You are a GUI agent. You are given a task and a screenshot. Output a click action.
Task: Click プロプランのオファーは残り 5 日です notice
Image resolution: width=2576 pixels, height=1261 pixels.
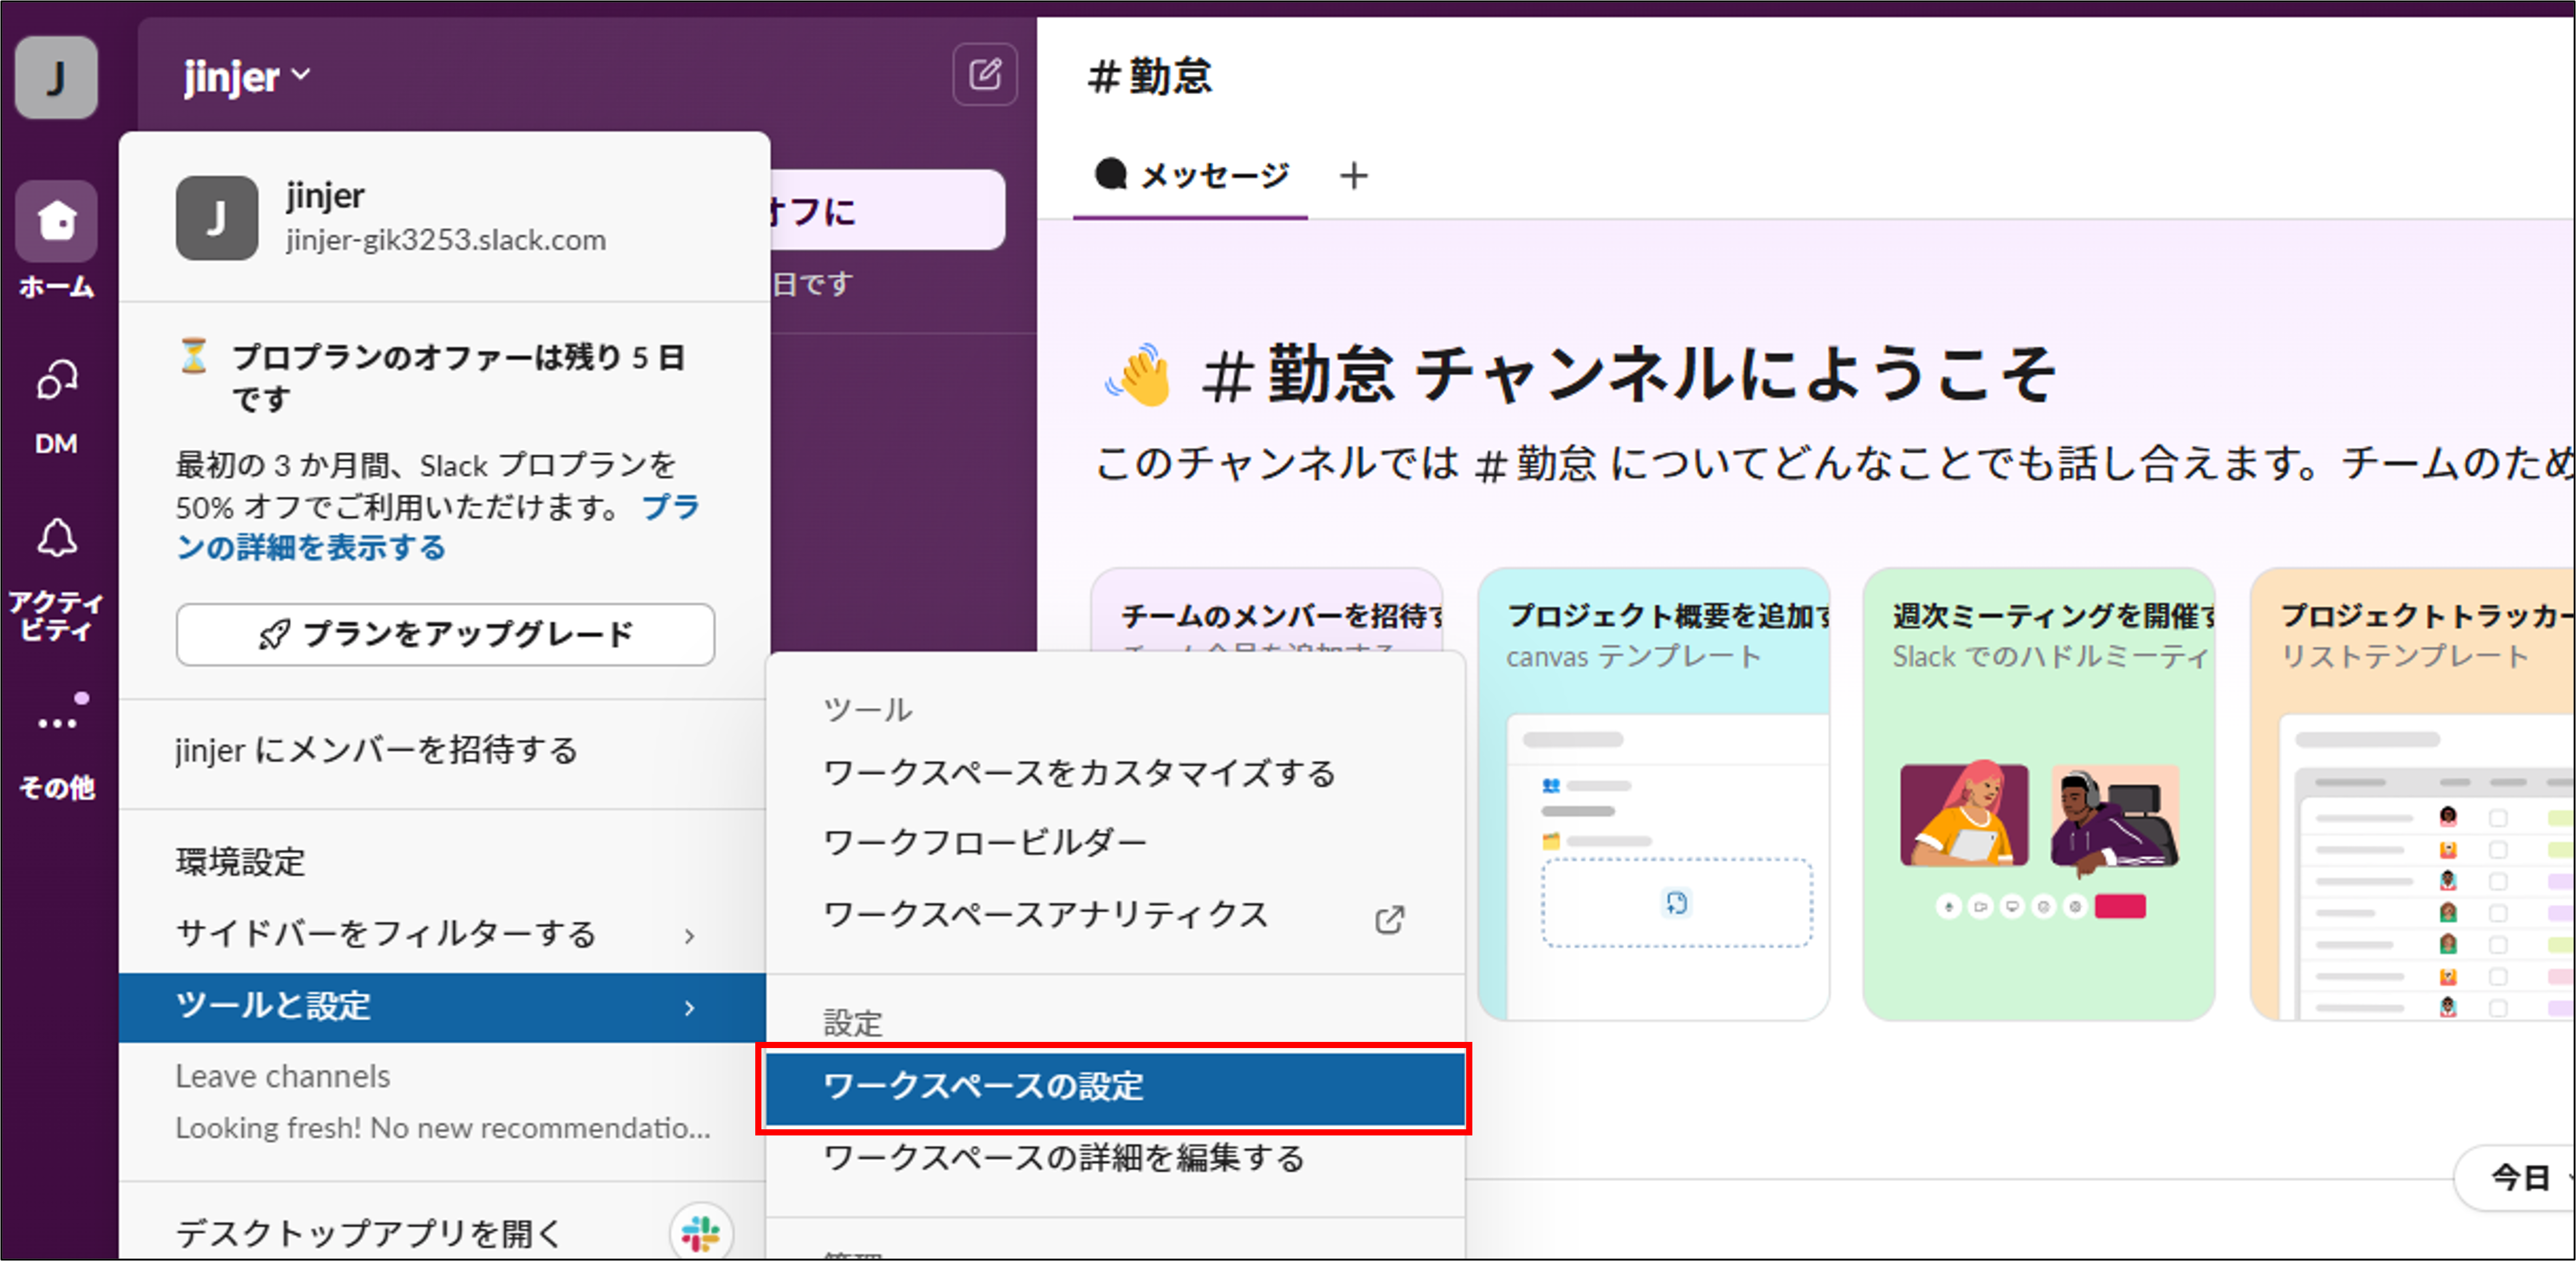[x=459, y=377]
